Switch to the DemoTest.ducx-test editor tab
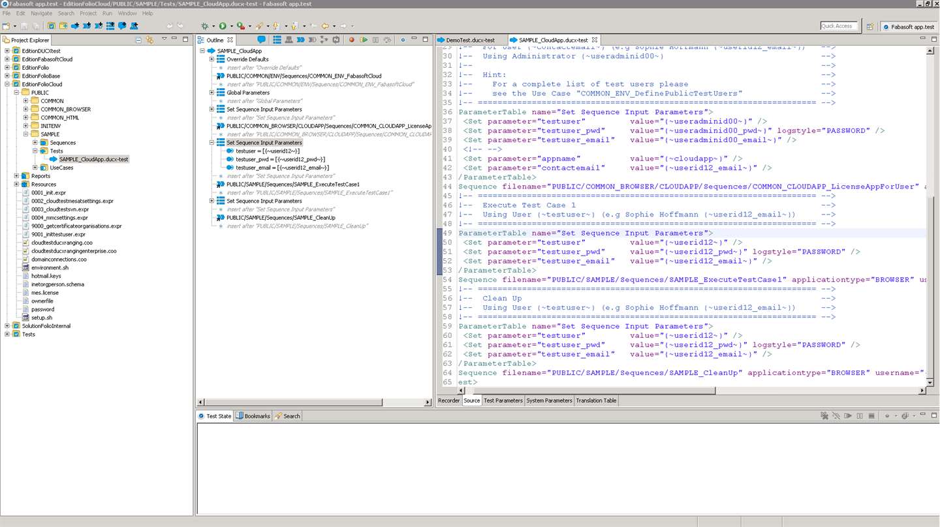The image size is (940, 527). click(x=471, y=40)
